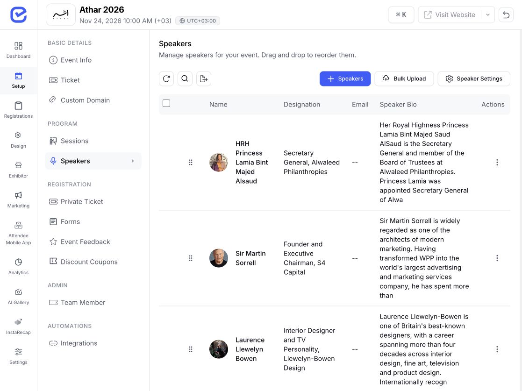Click Laurence Llewelyn Bowen's avatar photo
Screen dimensions: 522x391
(x=219, y=349)
